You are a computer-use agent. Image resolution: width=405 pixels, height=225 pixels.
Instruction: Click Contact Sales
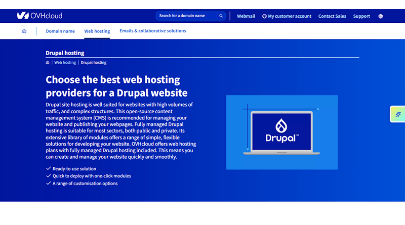pos(332,16)
